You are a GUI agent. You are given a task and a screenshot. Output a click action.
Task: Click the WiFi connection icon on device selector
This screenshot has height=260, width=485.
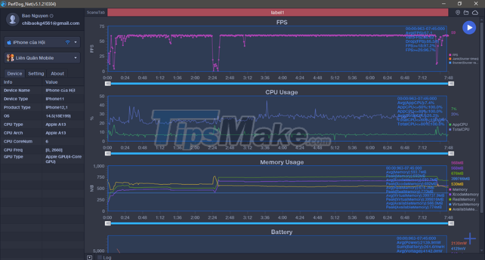coord(67,42)
